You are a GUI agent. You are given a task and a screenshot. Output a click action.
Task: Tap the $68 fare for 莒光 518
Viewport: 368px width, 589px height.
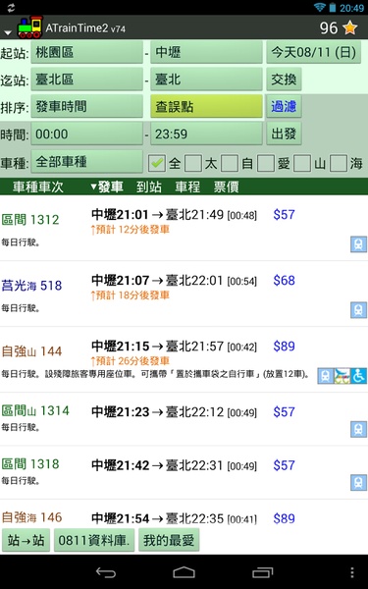click(x=284, y=280)
